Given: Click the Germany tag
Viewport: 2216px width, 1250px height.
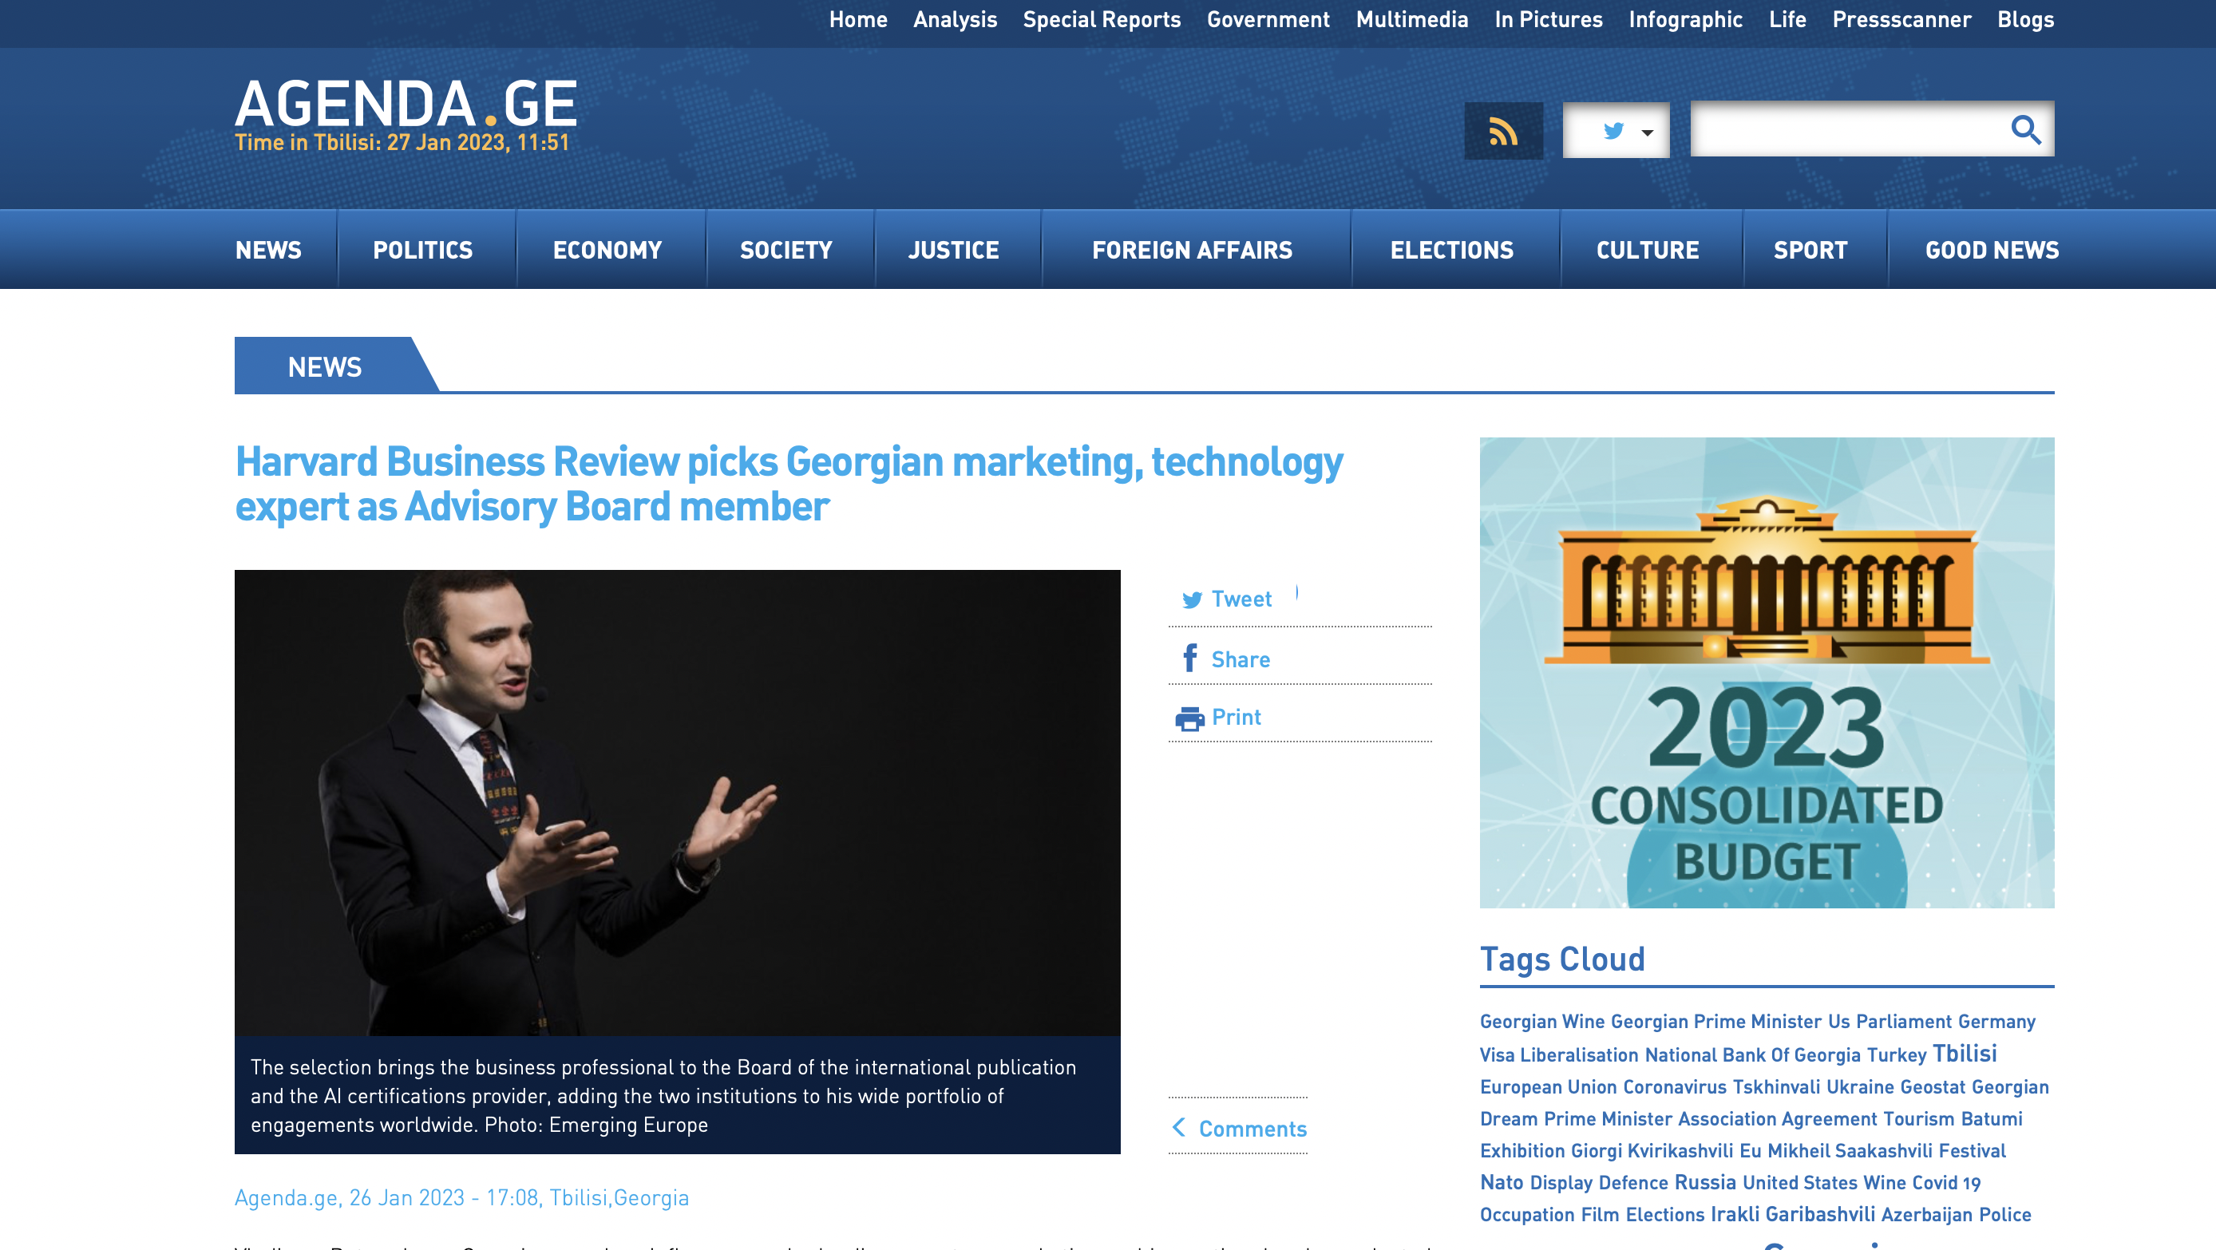Looking at the screenshot, I should pyautogui.click(x=1996, y=1021).
